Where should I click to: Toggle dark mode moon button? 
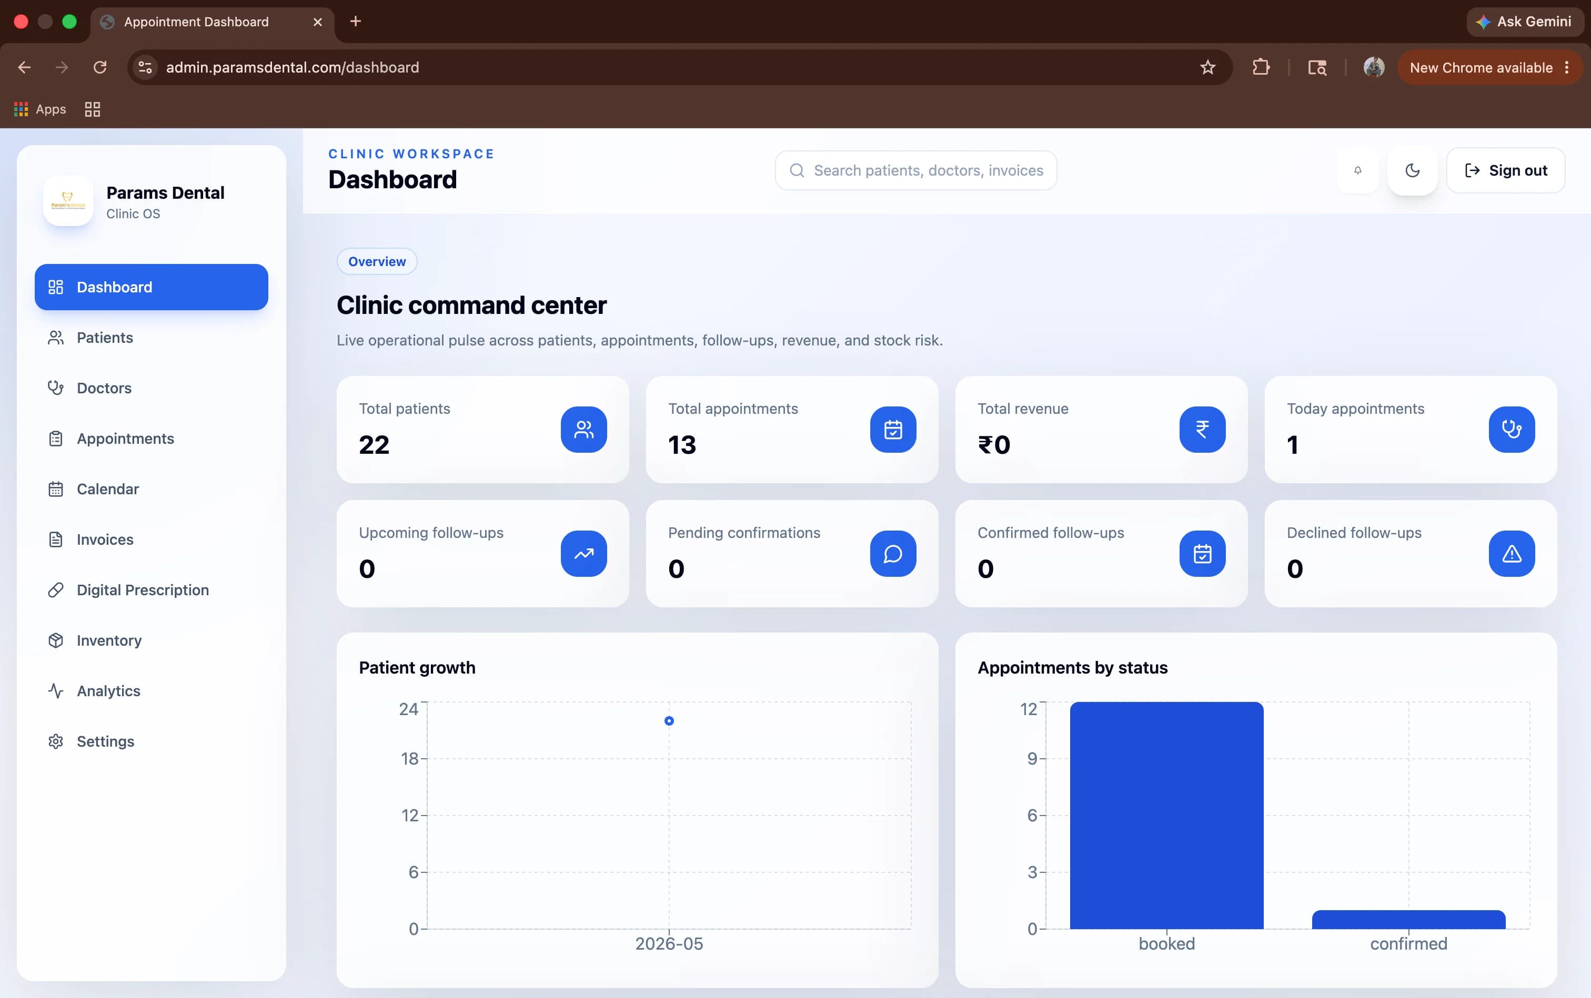coord(1412,170)
